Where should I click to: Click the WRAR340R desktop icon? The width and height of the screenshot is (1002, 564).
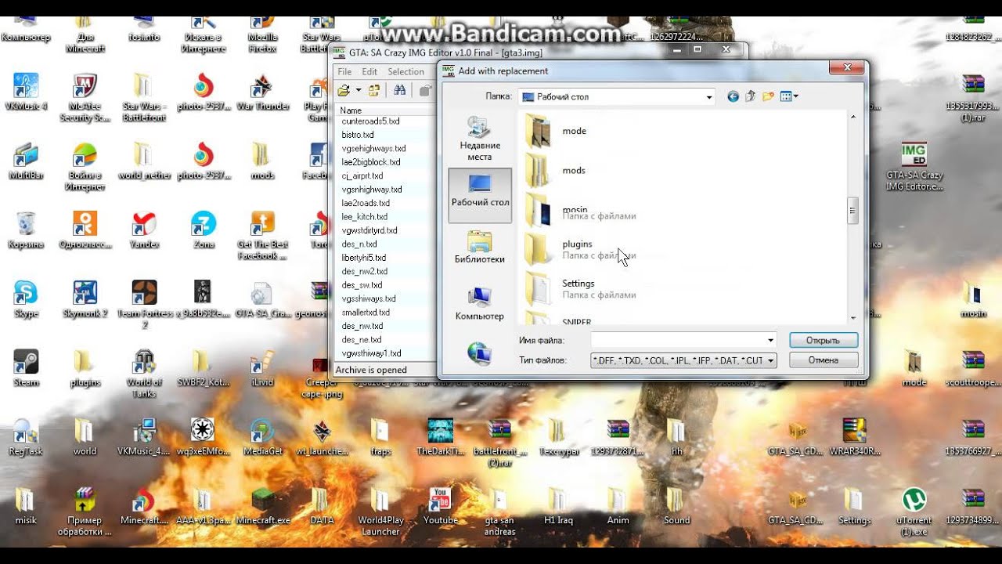pos(855,437)
